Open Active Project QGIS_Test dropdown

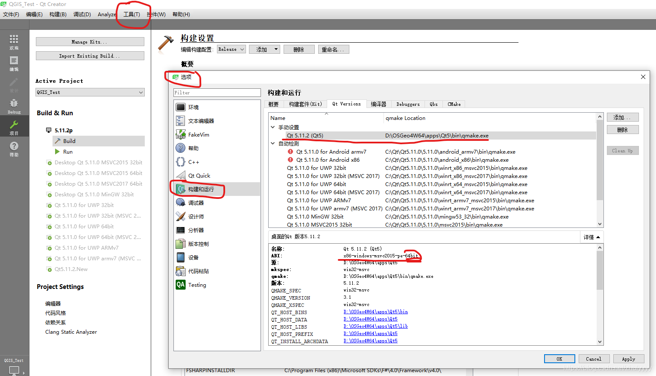click(90, 92)
